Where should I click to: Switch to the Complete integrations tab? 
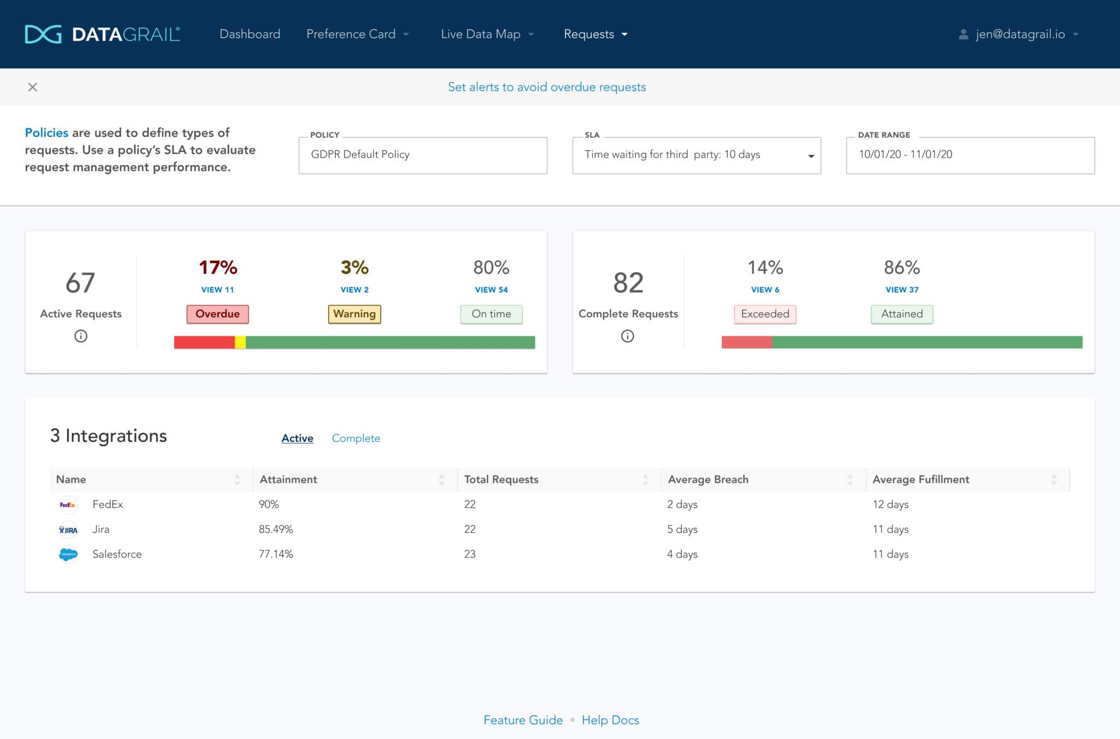coord(355,438)
